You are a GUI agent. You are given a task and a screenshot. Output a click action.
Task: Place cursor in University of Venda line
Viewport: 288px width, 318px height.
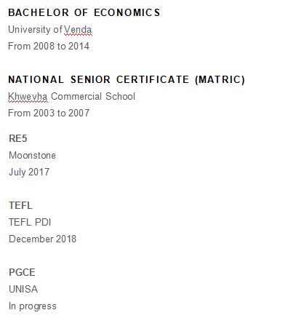[x=50, y=30]
